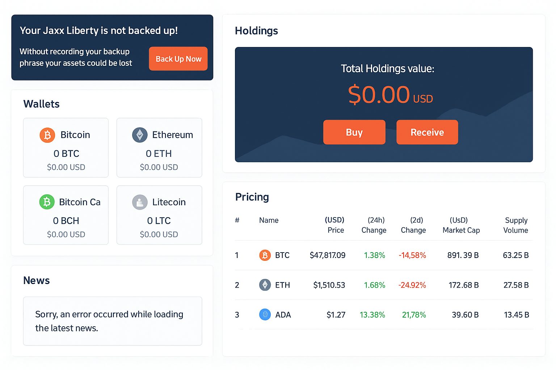Click the blue ADA icon in Pricing
This screenshot has height=370, width=556.
coord(265,315)
